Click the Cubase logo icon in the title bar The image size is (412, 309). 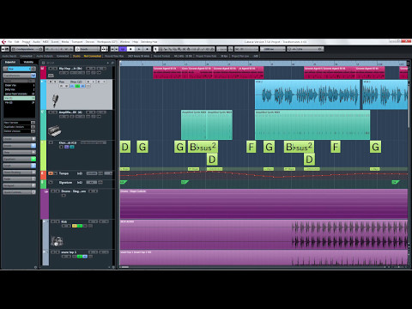coord(3,42)
